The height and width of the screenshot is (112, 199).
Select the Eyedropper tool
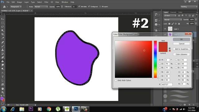(x=2, y=38)
